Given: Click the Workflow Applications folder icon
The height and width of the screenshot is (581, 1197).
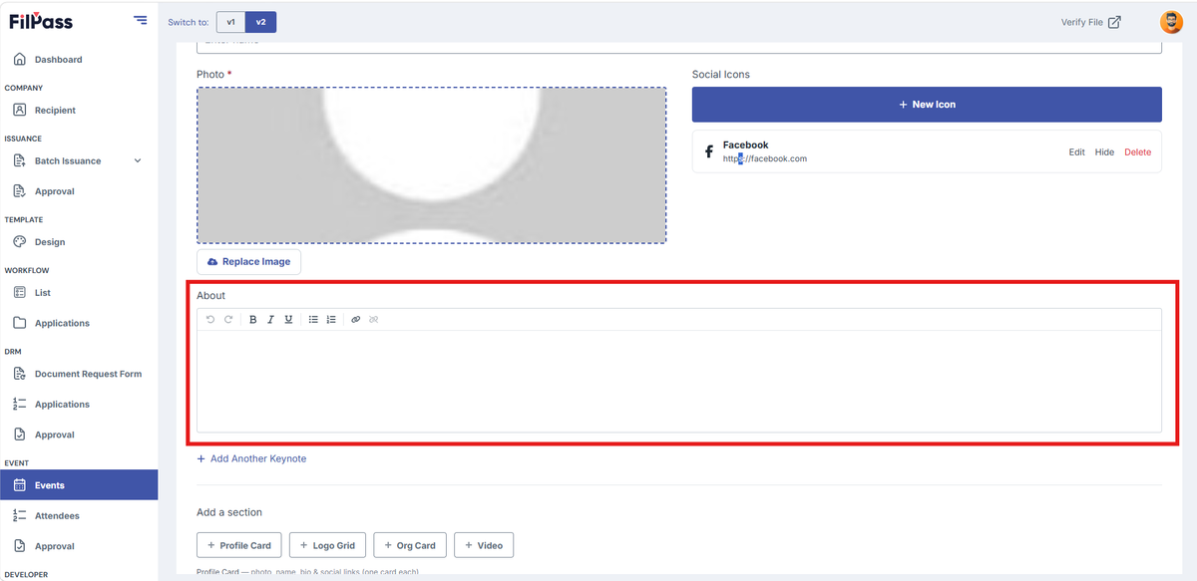Looking at the screenshot, I should (x=20, y=323).
